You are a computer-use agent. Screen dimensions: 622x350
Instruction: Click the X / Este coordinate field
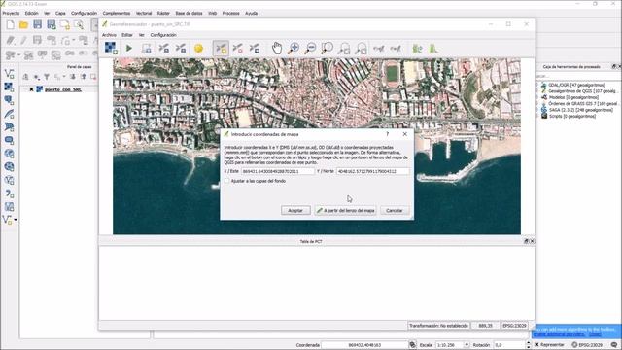(278, 171)
